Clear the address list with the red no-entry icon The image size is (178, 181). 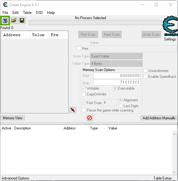tap(90, 118)
